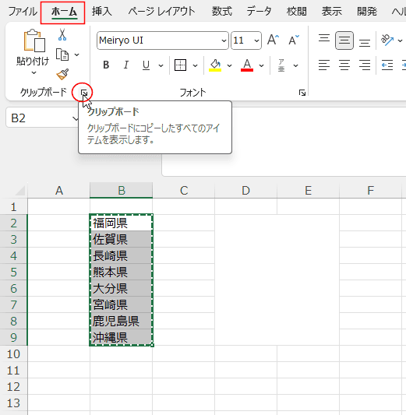Open the フォント dialog launcher
Screen dimensions: 406x415
click(302, 93)
